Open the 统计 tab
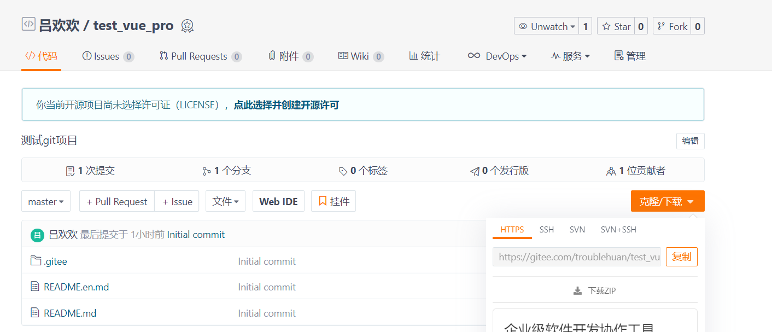This screenshot has width=772, height=332. pyautogui.click(x=425, y=56)
